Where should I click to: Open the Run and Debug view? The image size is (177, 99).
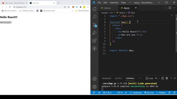[95, 33]
